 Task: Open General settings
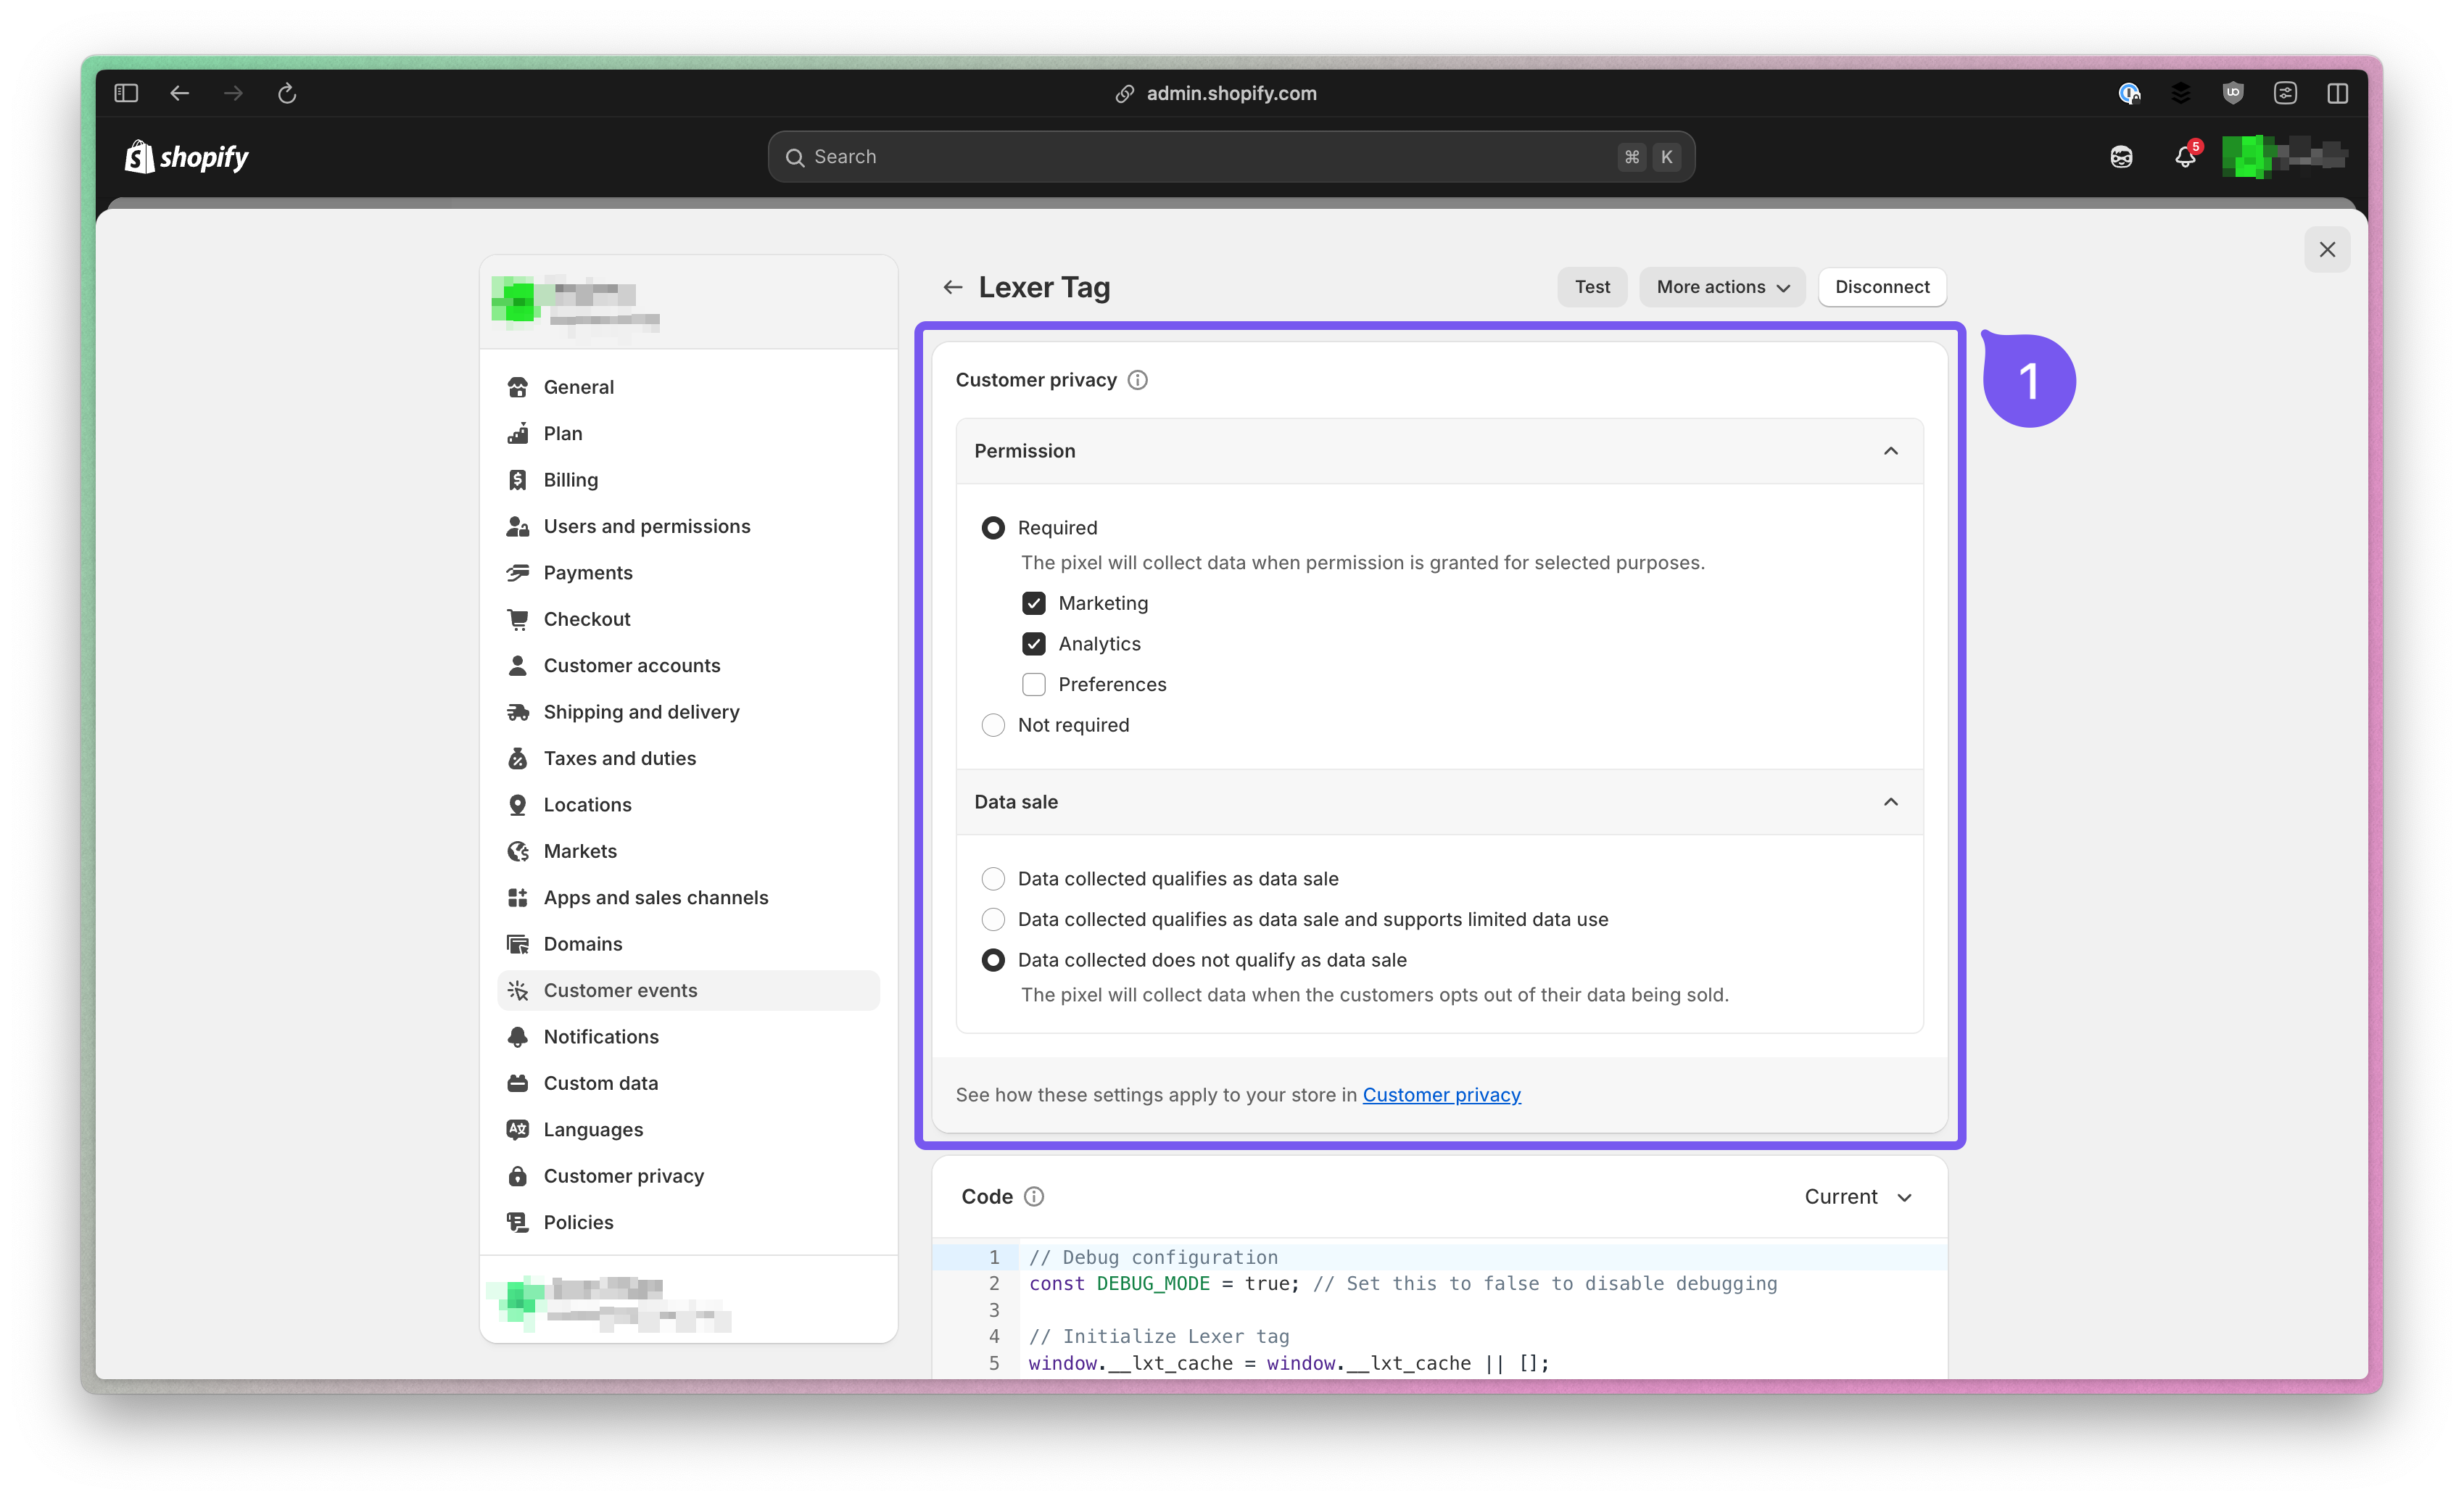click(688, 387)
